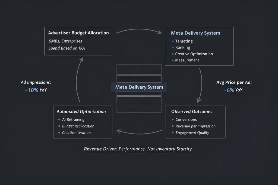
Task: Click the 'Automated Optimization' heading
Action: 81,112
